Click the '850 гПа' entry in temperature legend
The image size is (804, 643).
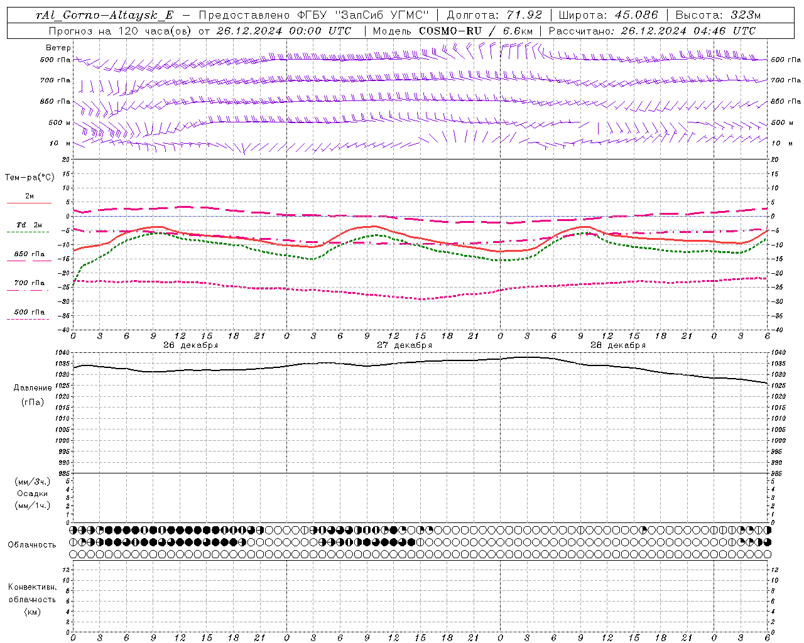tap(29, 254)
